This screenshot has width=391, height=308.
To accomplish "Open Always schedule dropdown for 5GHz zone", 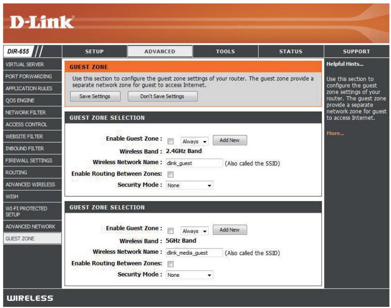I will (x=194, y=231).
